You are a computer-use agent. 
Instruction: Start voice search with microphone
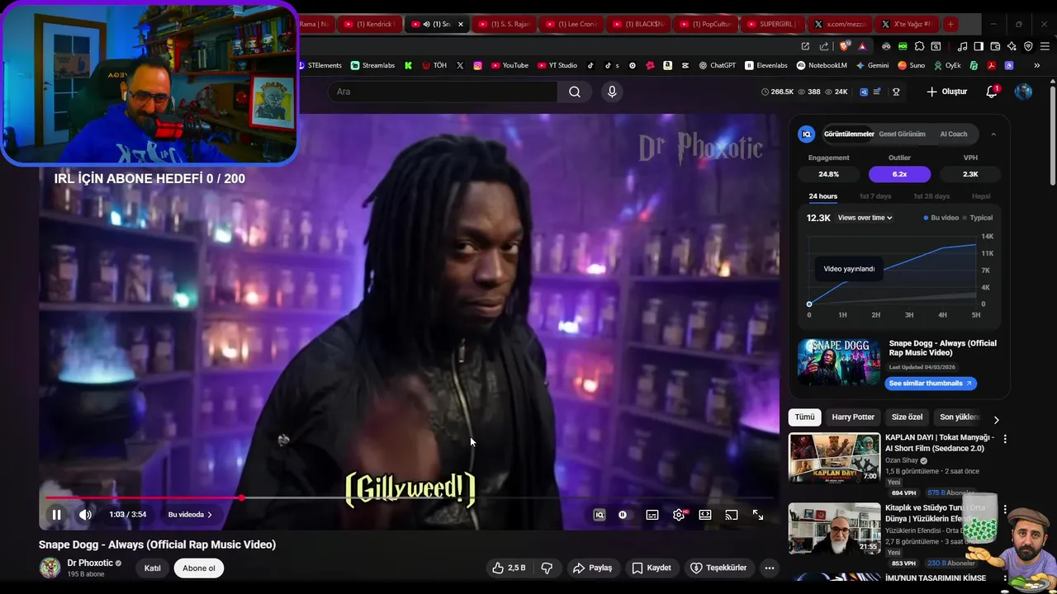point(612,92)
